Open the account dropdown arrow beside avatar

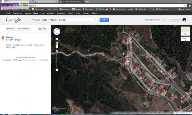187,20
